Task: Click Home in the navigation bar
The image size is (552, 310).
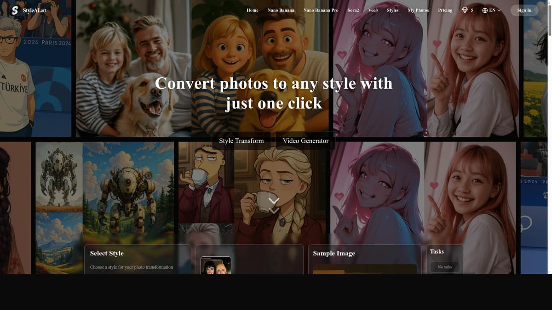Action: pyautogui.click(x=252, y=10)
